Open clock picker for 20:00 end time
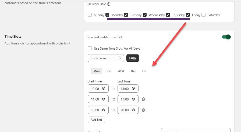Screen dimensions: 241x132 coord(134,110)
